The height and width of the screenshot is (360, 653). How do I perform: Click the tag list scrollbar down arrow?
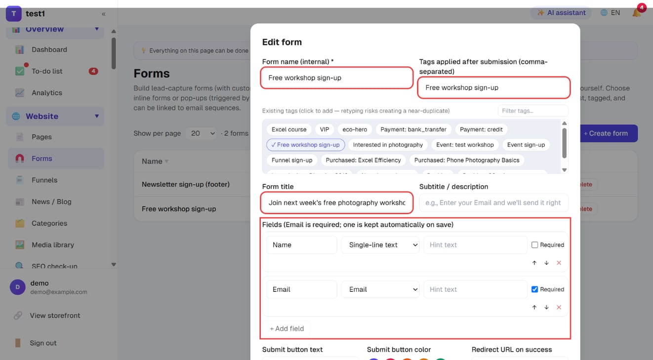(565, 170)
